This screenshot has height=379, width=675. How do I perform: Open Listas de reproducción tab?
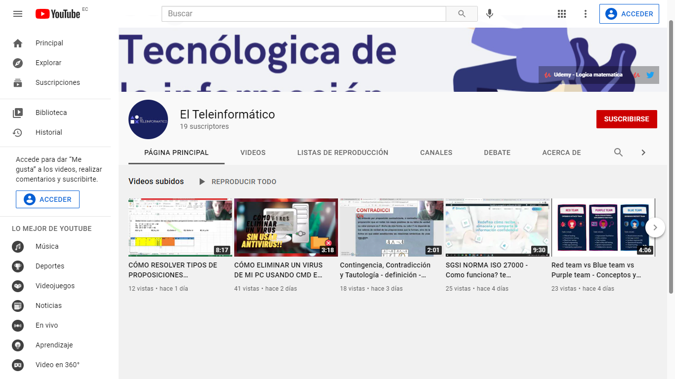point(343,152)
